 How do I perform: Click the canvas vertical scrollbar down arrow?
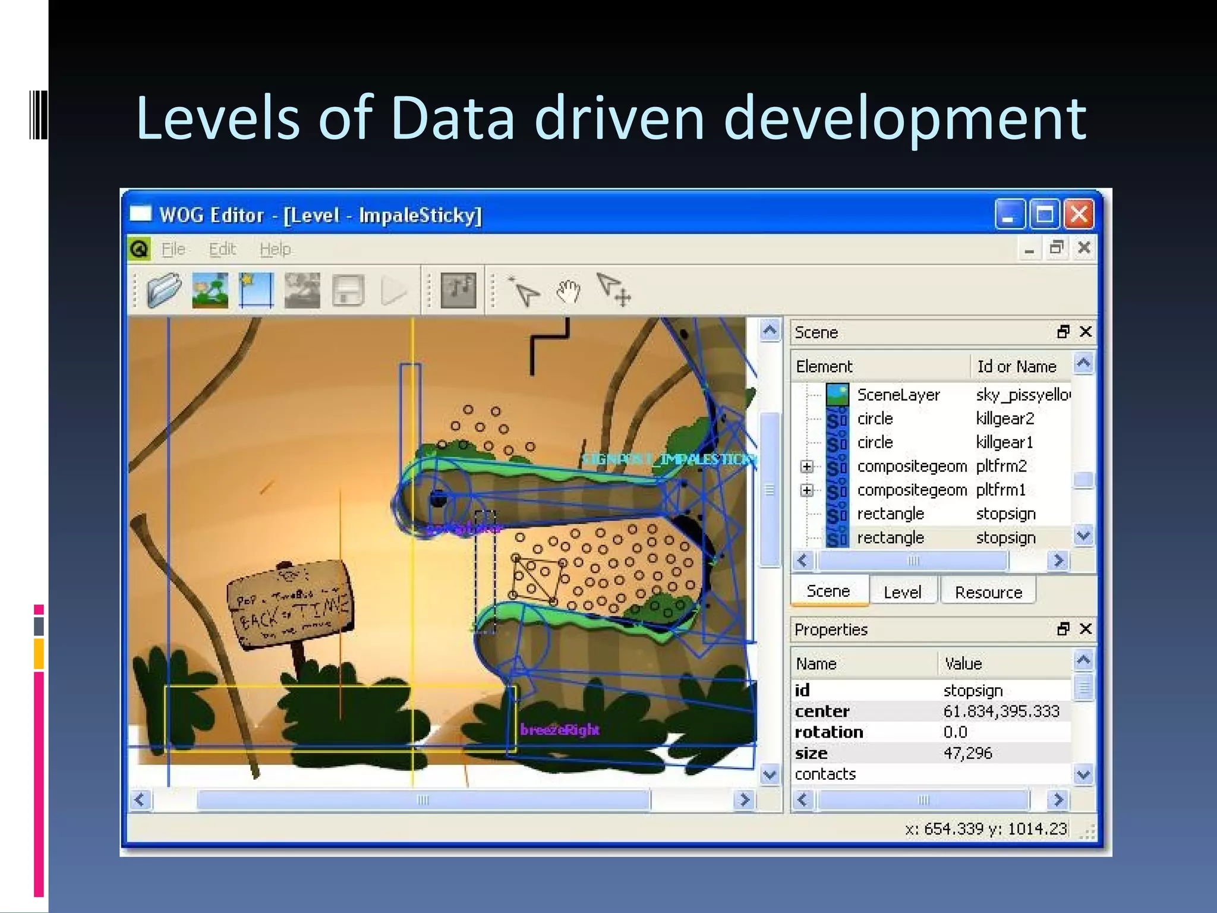[770, 775]
